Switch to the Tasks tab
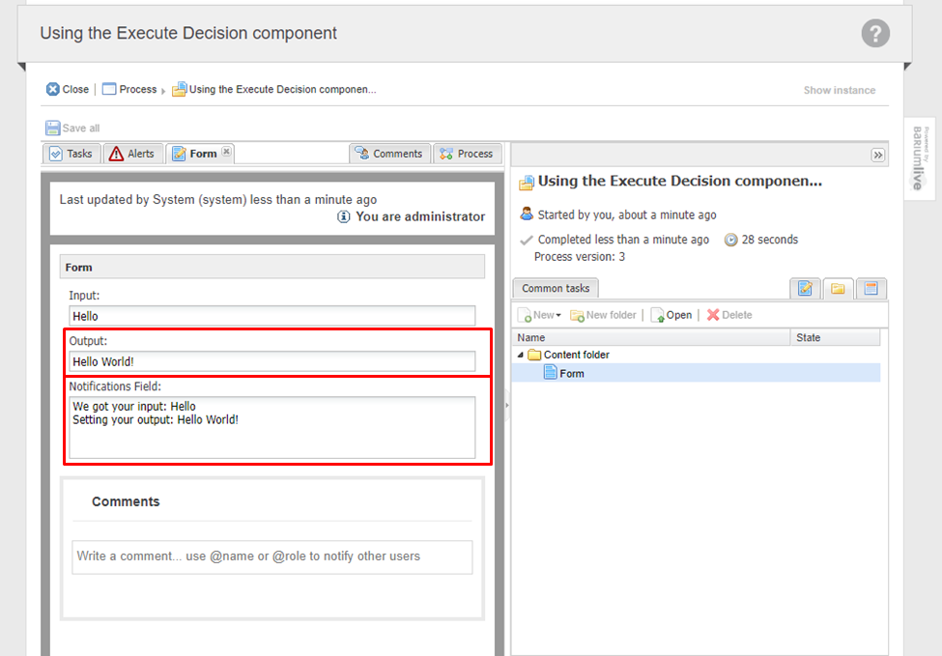 (71, 154)
